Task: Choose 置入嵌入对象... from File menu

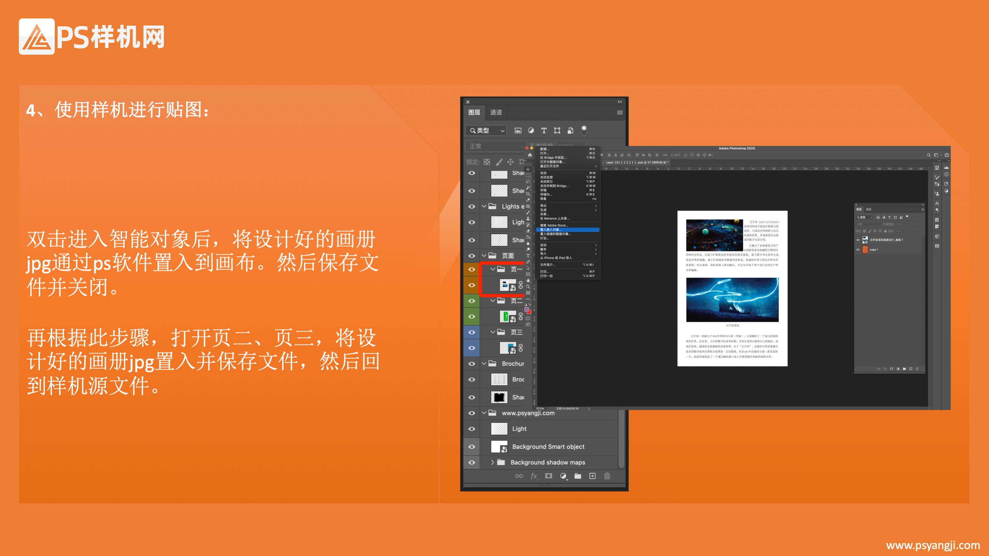Action: [568, 230]
